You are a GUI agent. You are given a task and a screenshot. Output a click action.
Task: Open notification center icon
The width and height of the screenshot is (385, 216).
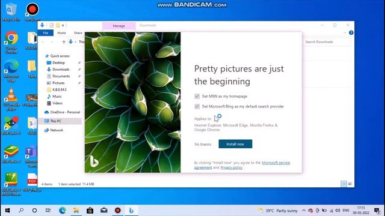click(x=377, y=211)
